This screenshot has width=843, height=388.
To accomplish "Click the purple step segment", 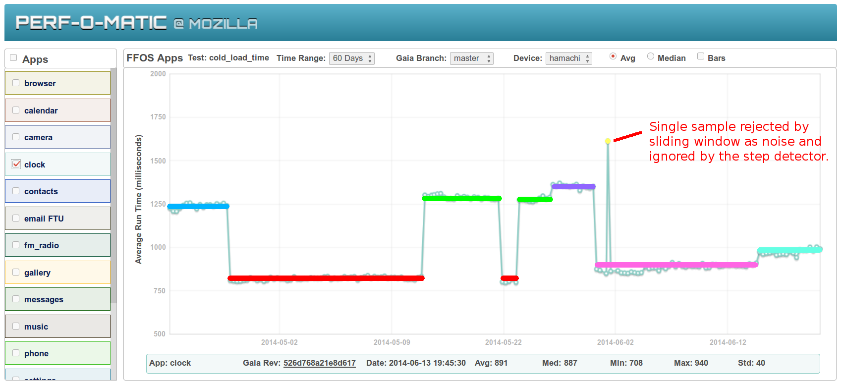I will 573,186.
